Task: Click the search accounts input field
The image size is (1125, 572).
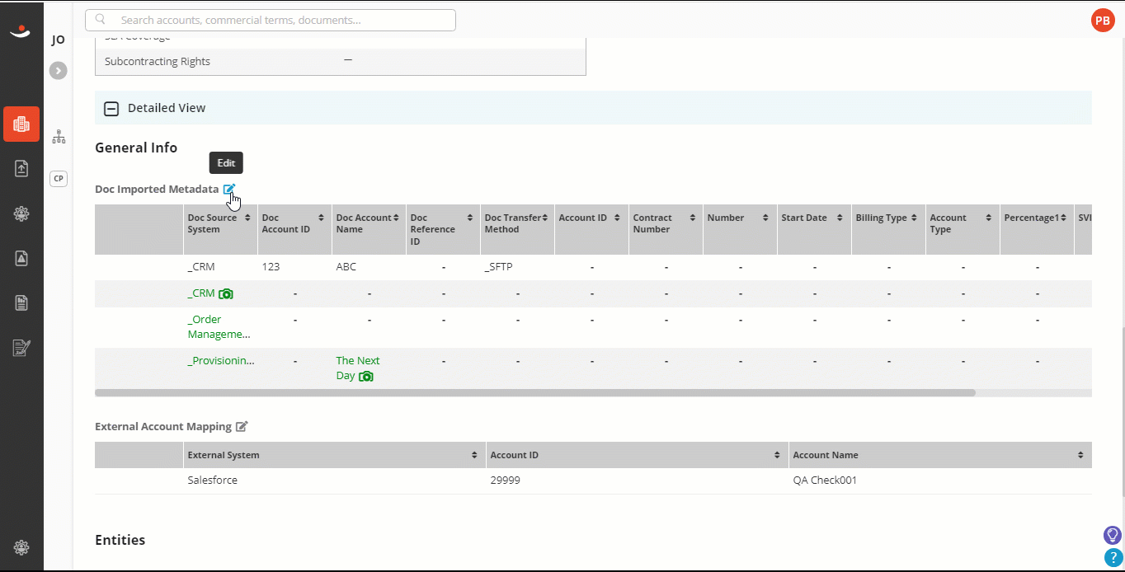Action: pos(271,20)
